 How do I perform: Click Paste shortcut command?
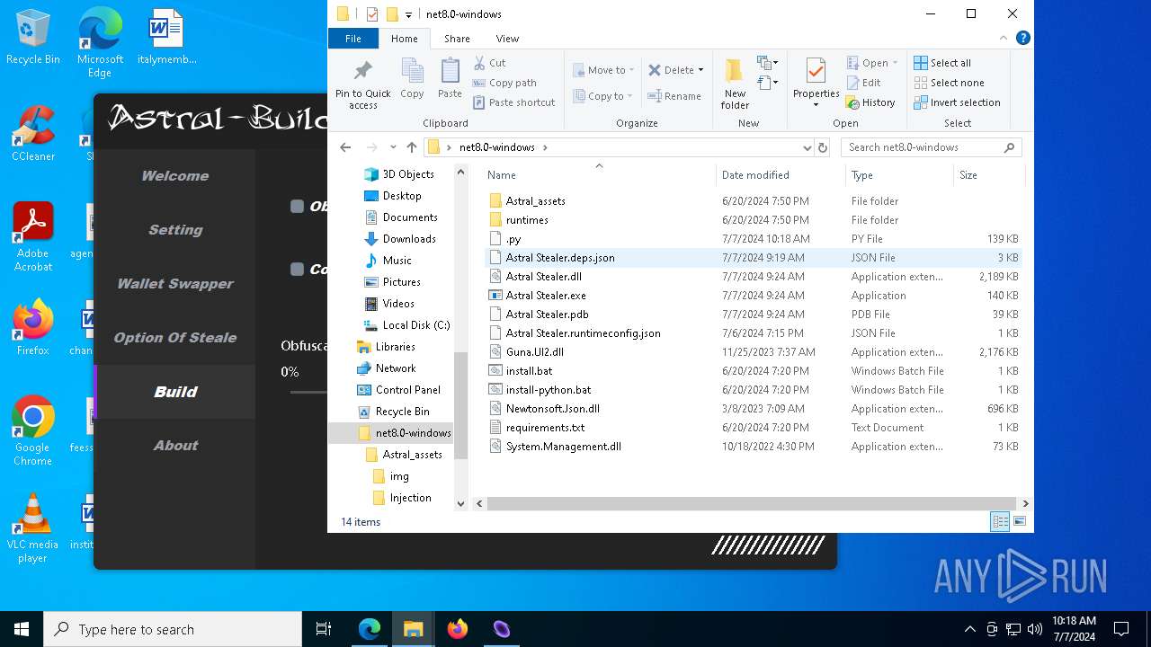tap(514, 102)
